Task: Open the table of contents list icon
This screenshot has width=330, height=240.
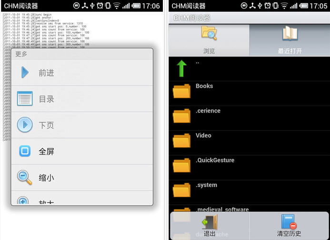Action: click(25, 98)
